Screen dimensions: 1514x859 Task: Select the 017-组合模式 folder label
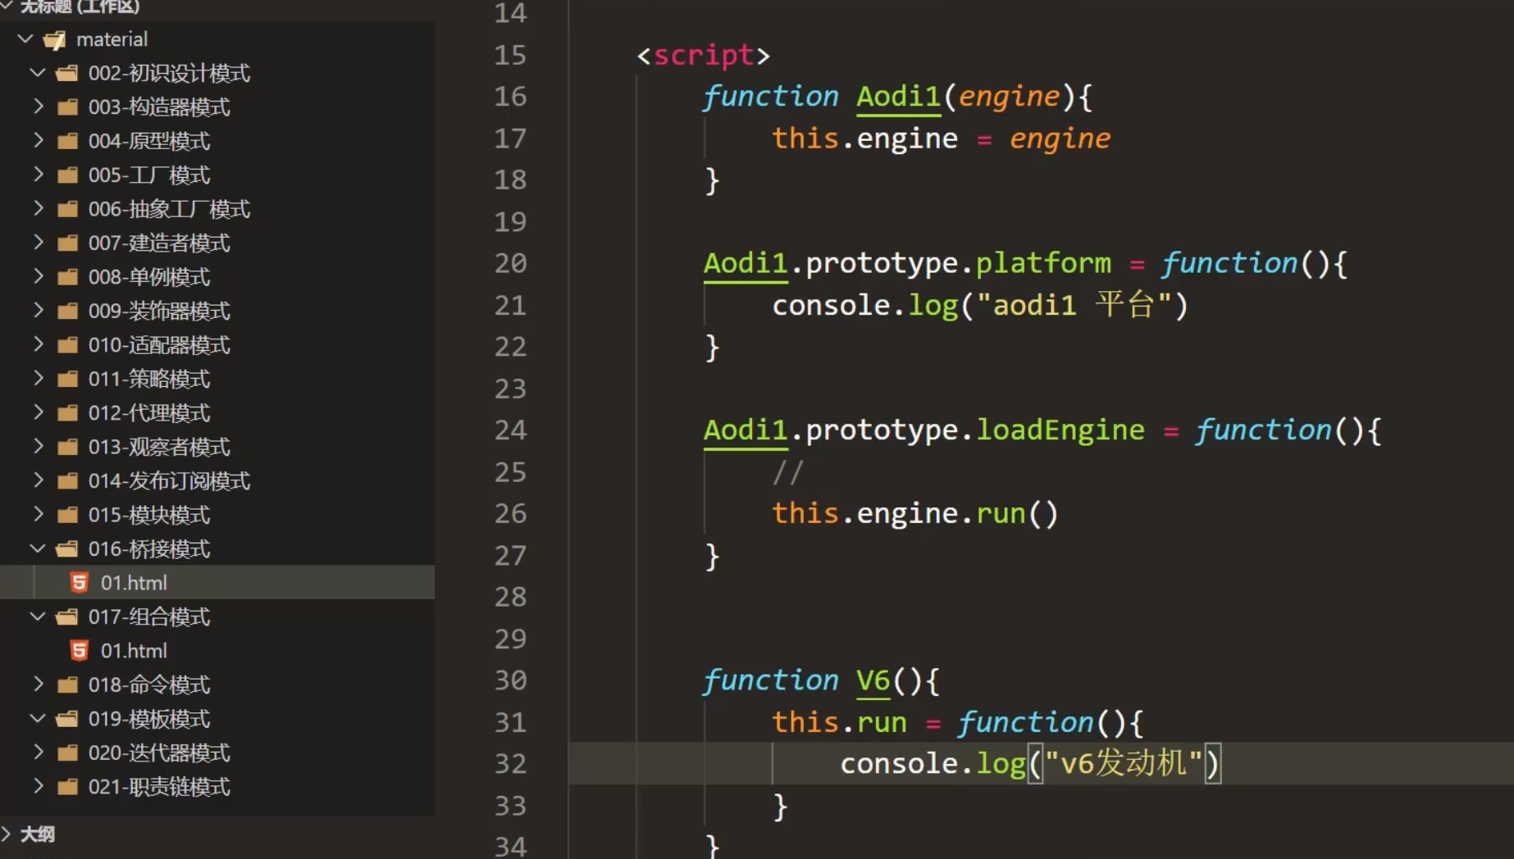[149, 616]
